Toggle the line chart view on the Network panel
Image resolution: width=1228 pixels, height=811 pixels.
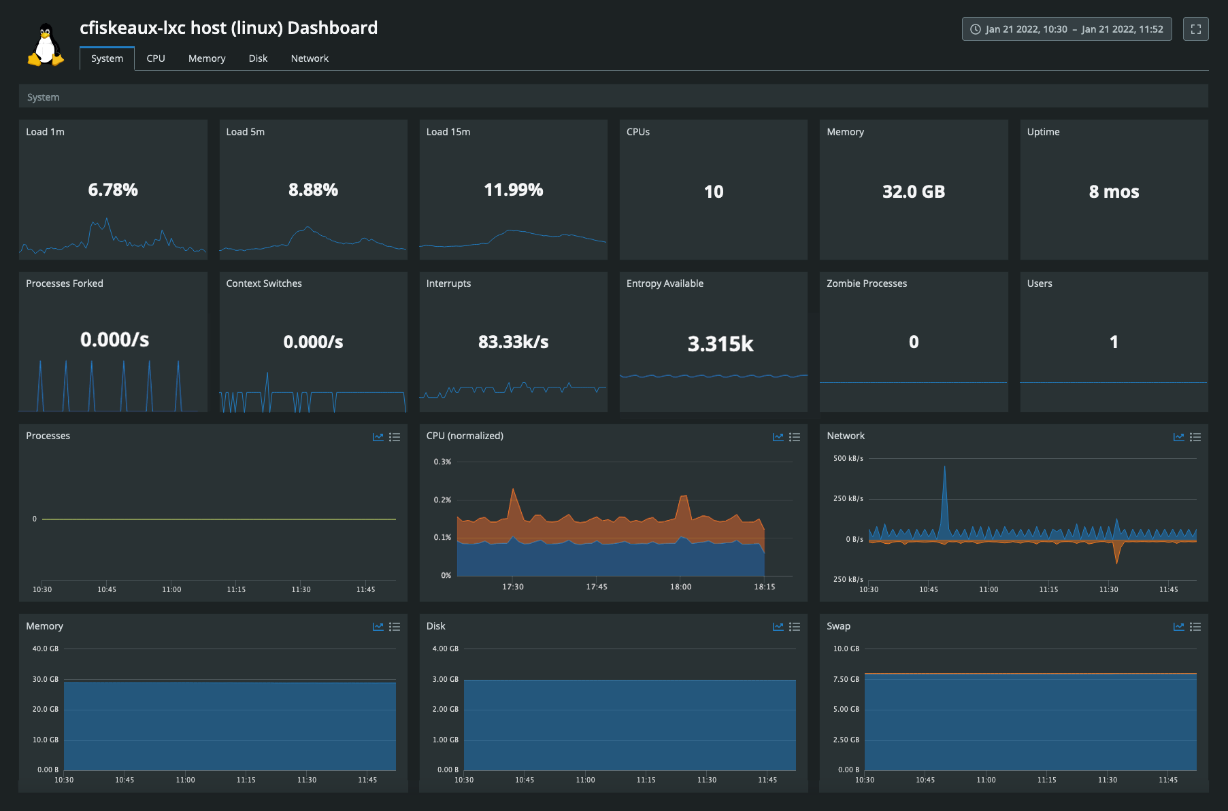coord(1178,437)
